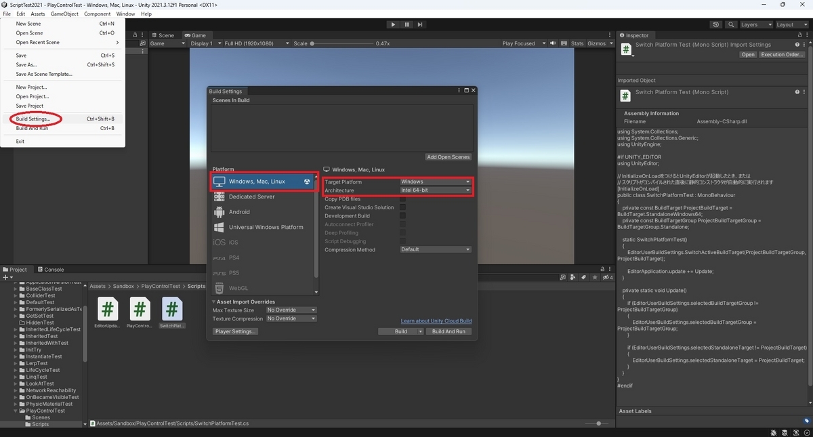Click the Step frame button
Image resolution: width=813 pixels, height=437 pixels.
420,24
